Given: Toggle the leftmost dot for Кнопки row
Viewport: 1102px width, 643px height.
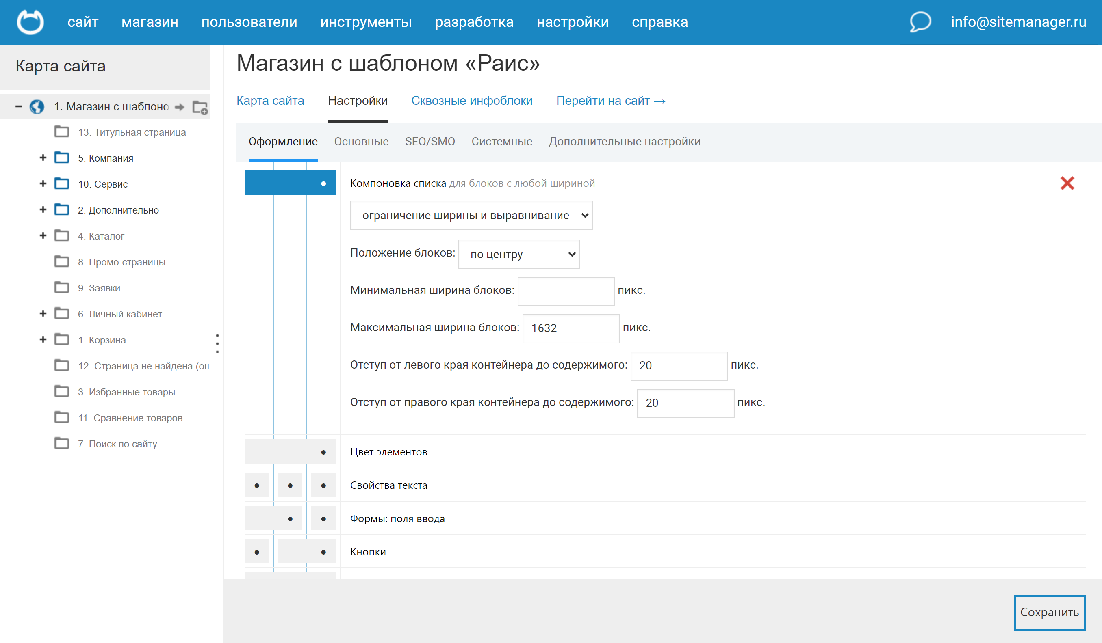Looking at the screenshot, I should click(x=257, y=552).
